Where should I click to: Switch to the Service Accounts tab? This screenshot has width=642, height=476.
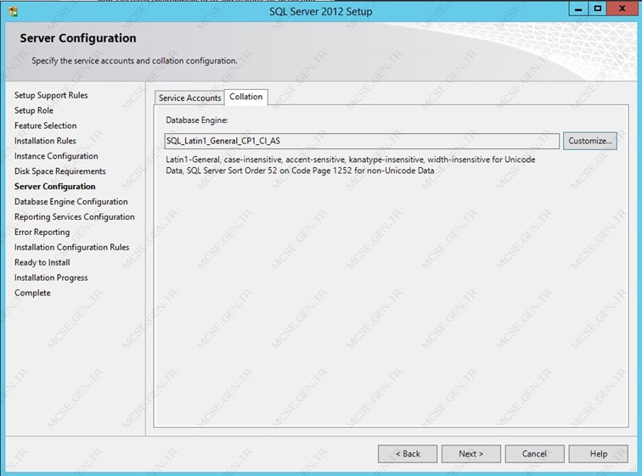(189, 98)
